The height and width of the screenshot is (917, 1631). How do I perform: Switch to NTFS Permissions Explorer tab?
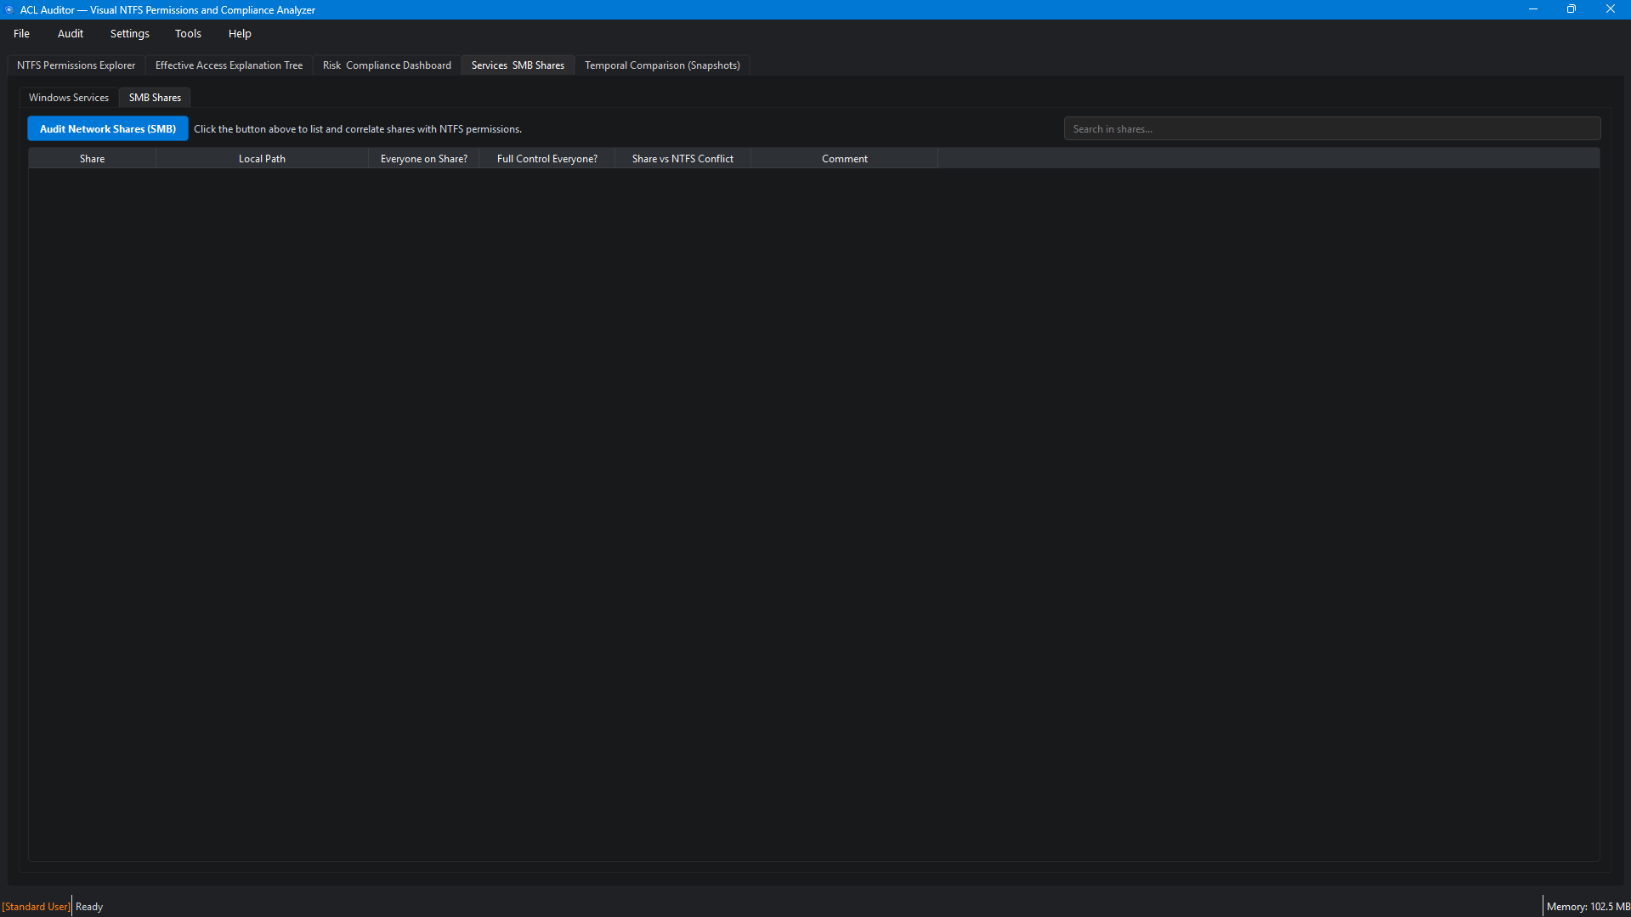[76, 65]
